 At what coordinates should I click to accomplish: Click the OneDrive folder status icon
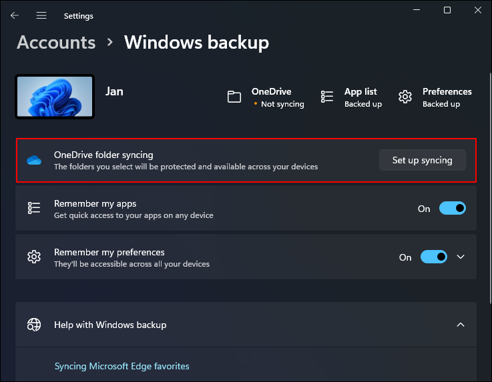pyautogui.click(x=234, y=97)
